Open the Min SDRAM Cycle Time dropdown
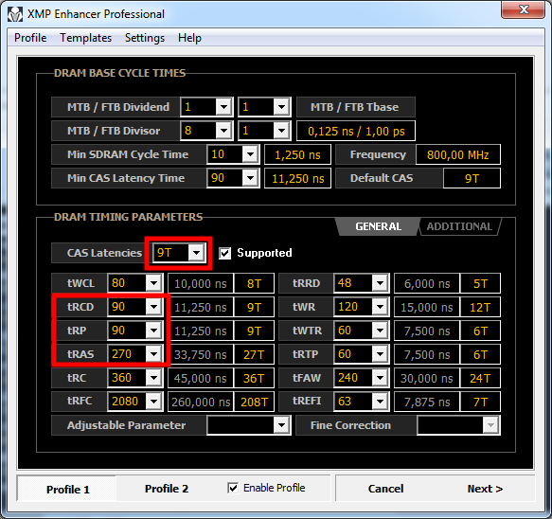This screenshot has width=552, height=519. point(250,154)
